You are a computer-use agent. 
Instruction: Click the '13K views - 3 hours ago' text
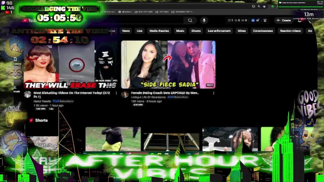tap(146, 101)
